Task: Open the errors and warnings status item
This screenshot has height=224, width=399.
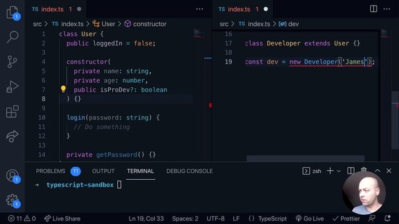Action: [22, 218]
